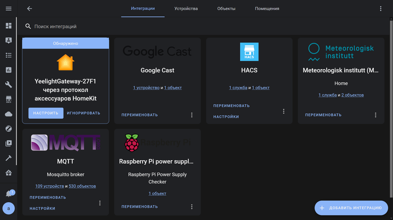Open notifications bell with badge

9,194
